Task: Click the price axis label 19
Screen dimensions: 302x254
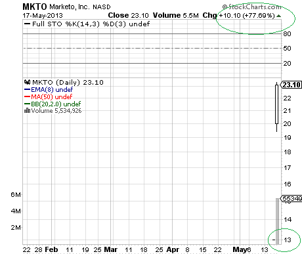Action: (x=288, y=138)
